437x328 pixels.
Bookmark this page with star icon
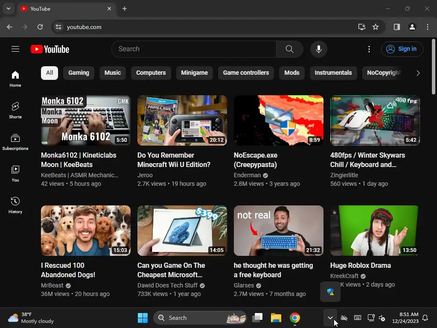click(376, 27)
